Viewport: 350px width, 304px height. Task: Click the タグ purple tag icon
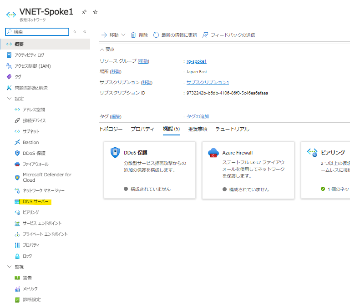coord(9,77)
